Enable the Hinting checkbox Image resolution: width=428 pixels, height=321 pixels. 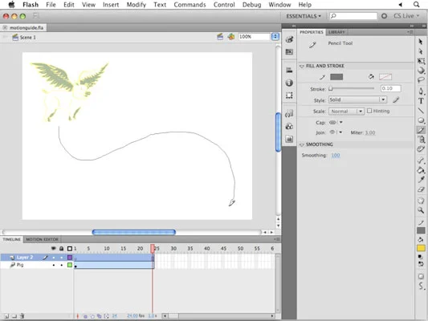click(x=369, y=111)
